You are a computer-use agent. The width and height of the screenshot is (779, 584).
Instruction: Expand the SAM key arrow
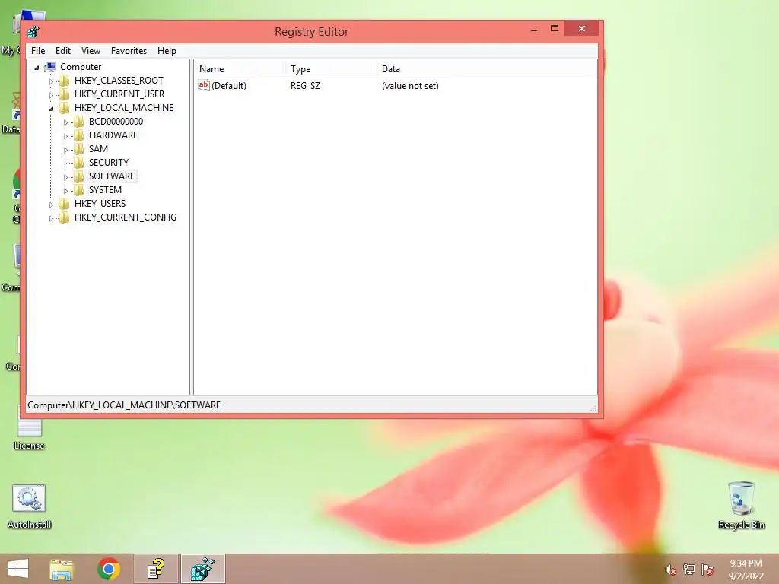[x=65, y=150]
